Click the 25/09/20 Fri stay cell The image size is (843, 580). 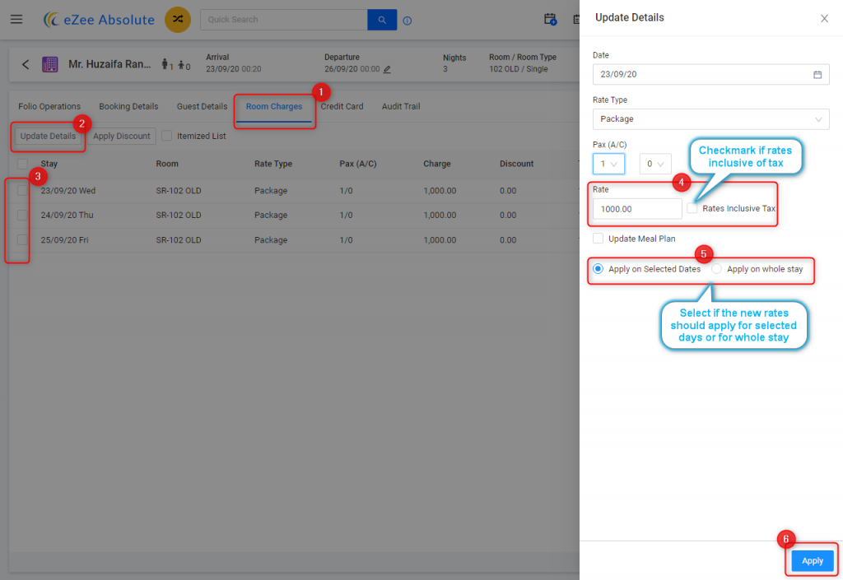tap(64, 240)
